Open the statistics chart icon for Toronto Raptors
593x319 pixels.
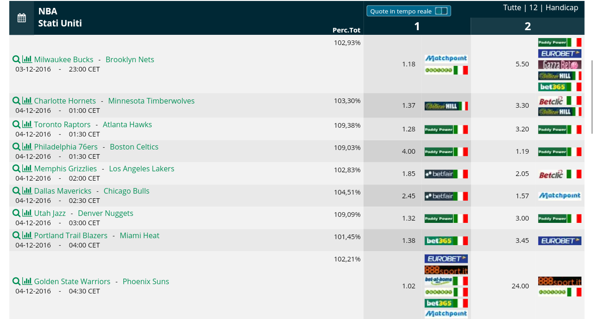click(x=27, y=124)
